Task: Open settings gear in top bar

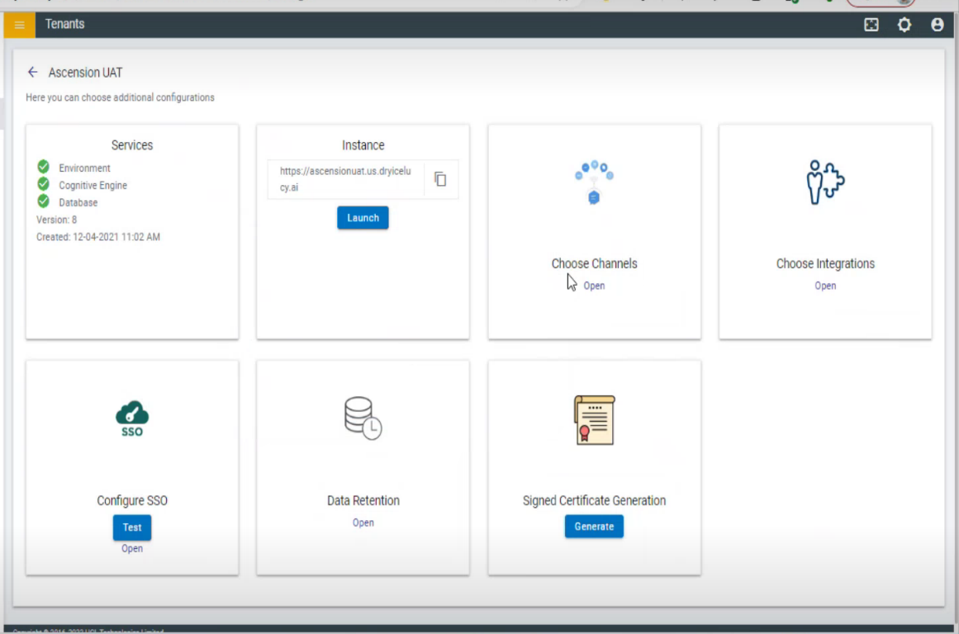Action: point(904,25)
